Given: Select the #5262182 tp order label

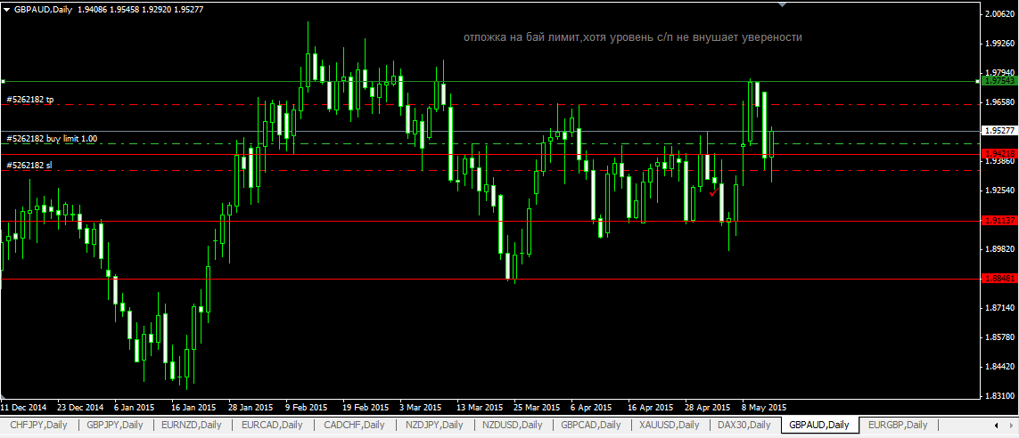Looking at the screenshot, I should click(x=30, y=100).
